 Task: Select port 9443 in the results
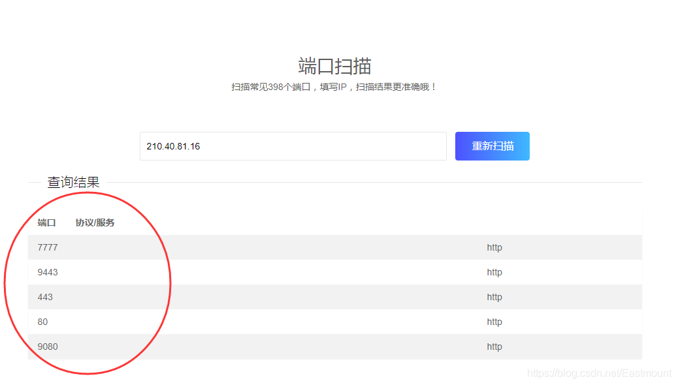48,272
